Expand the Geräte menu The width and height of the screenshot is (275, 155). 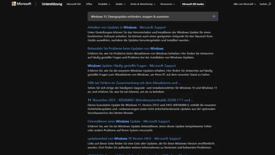click(120, 4)
